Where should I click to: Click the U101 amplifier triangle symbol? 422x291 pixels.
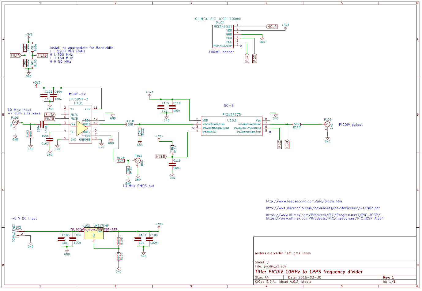[82, 128]
